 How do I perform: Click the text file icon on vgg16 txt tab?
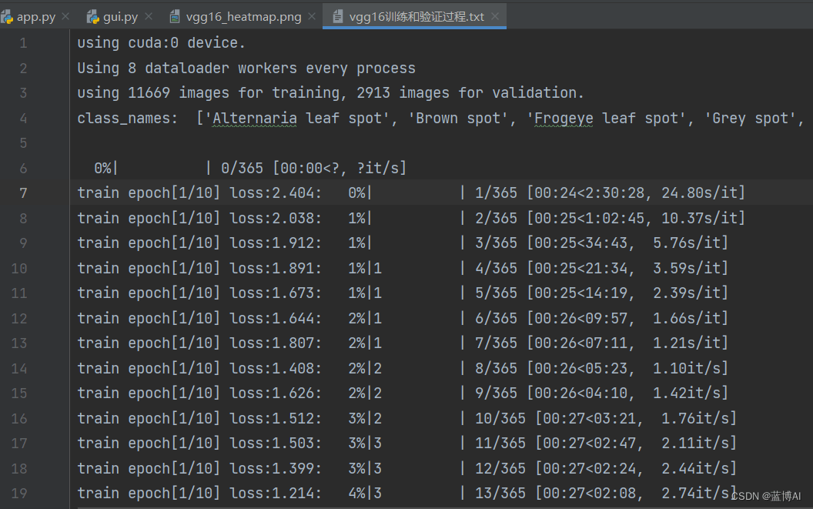click(337, 17)
